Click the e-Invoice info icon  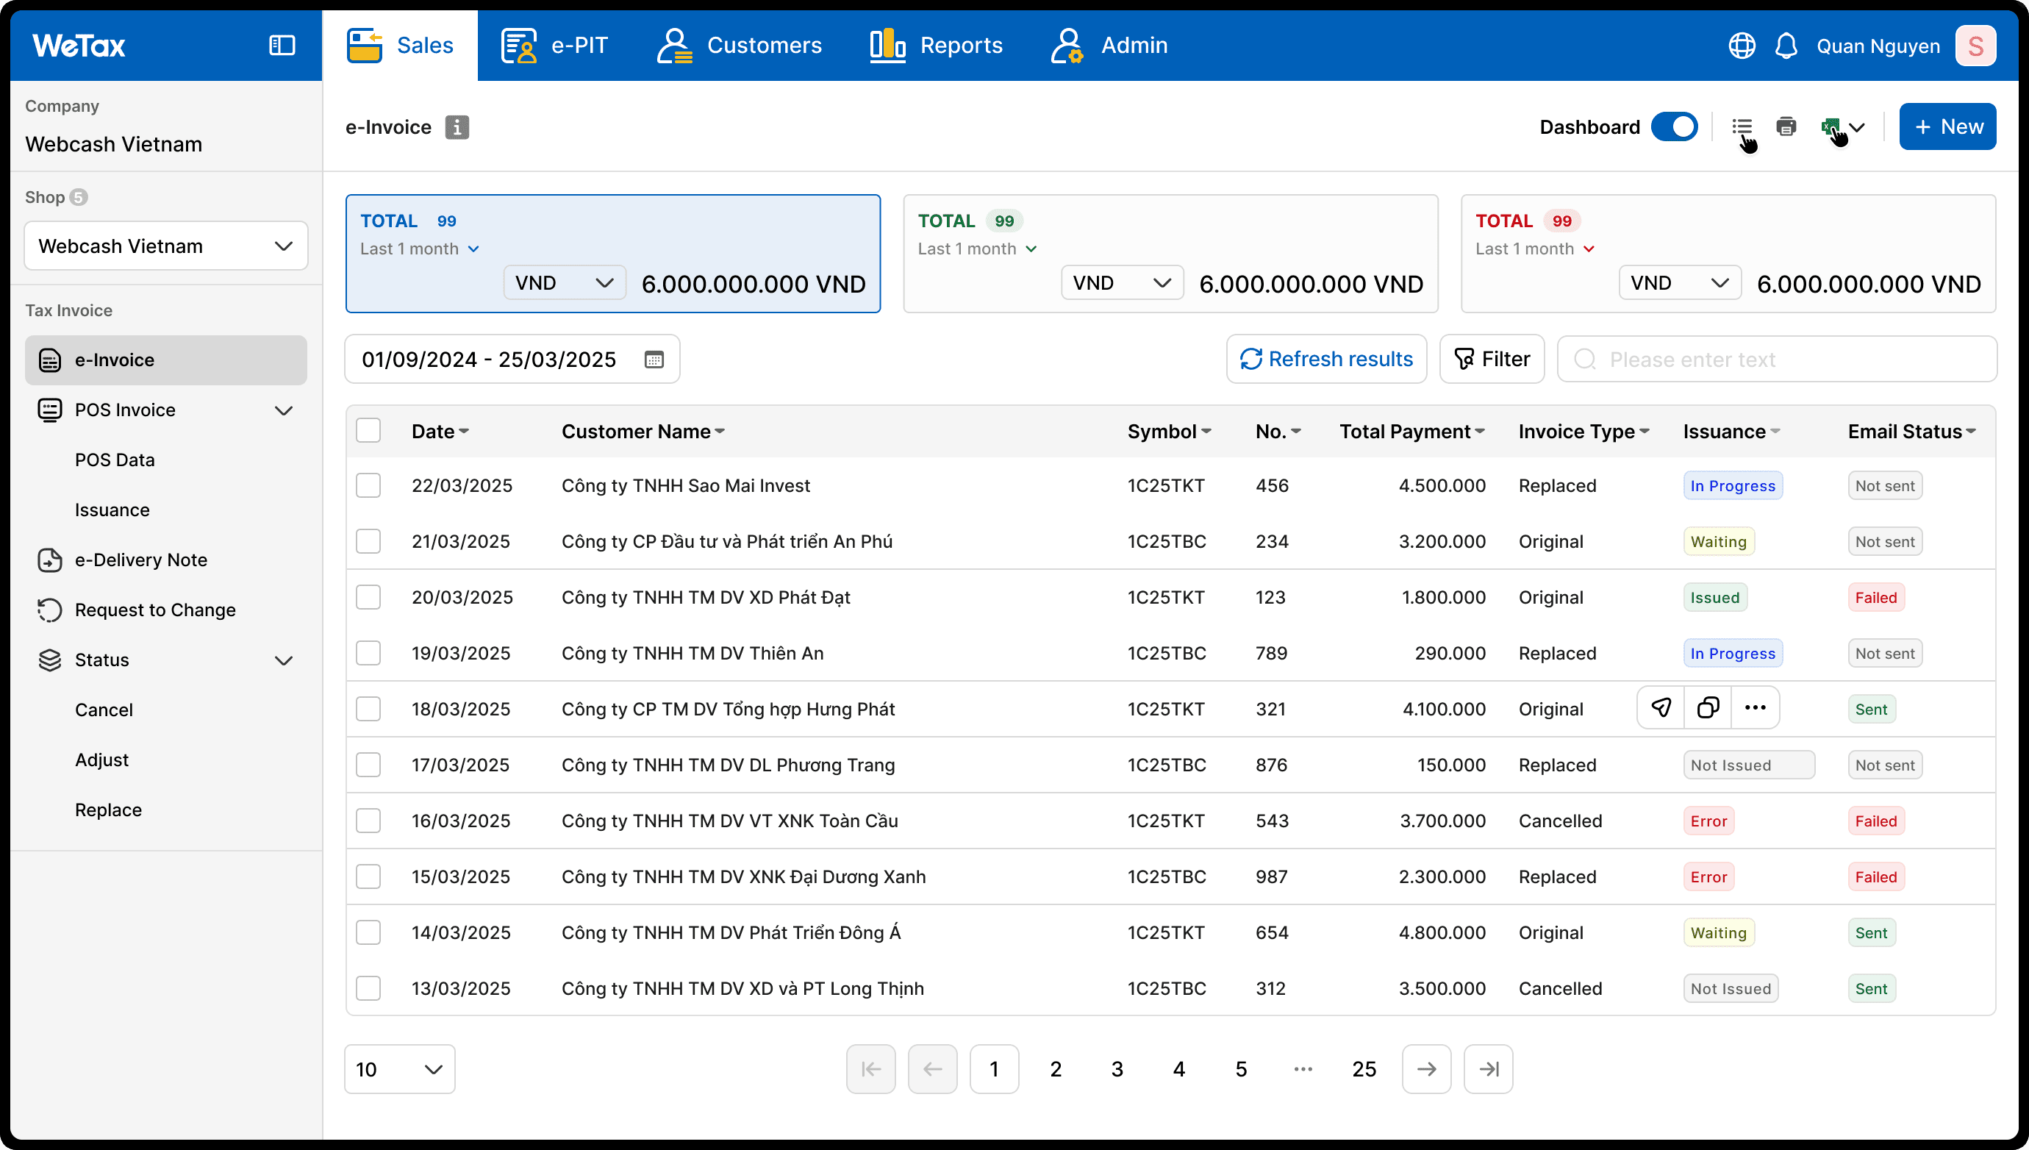pos(457,127)
